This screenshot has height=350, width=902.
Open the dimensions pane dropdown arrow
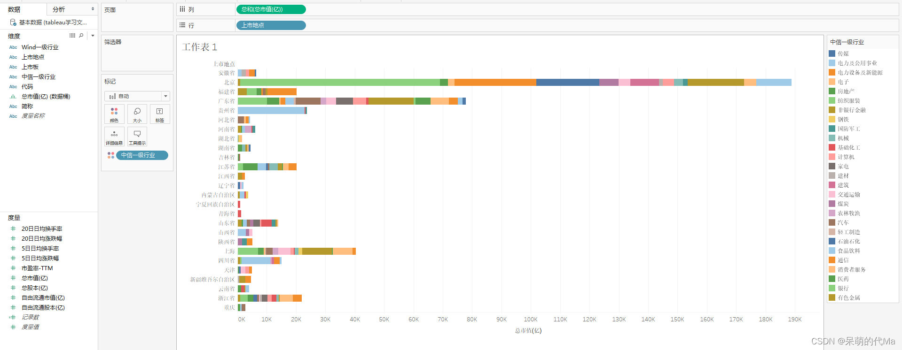[93, 36]
